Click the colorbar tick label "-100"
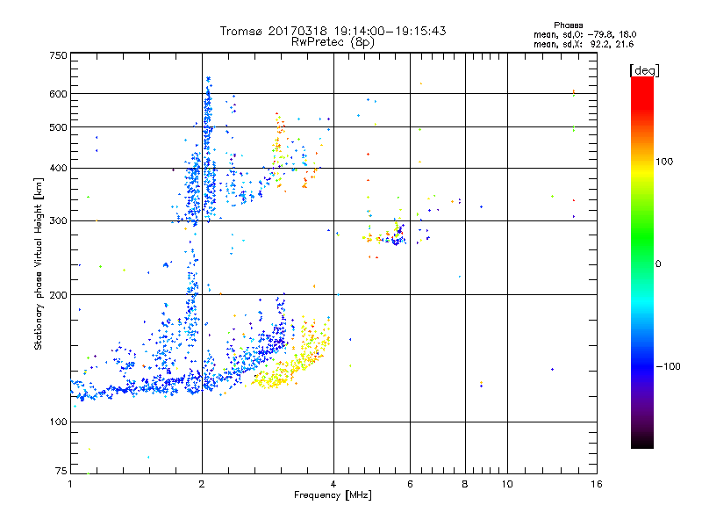 [668, 366]
